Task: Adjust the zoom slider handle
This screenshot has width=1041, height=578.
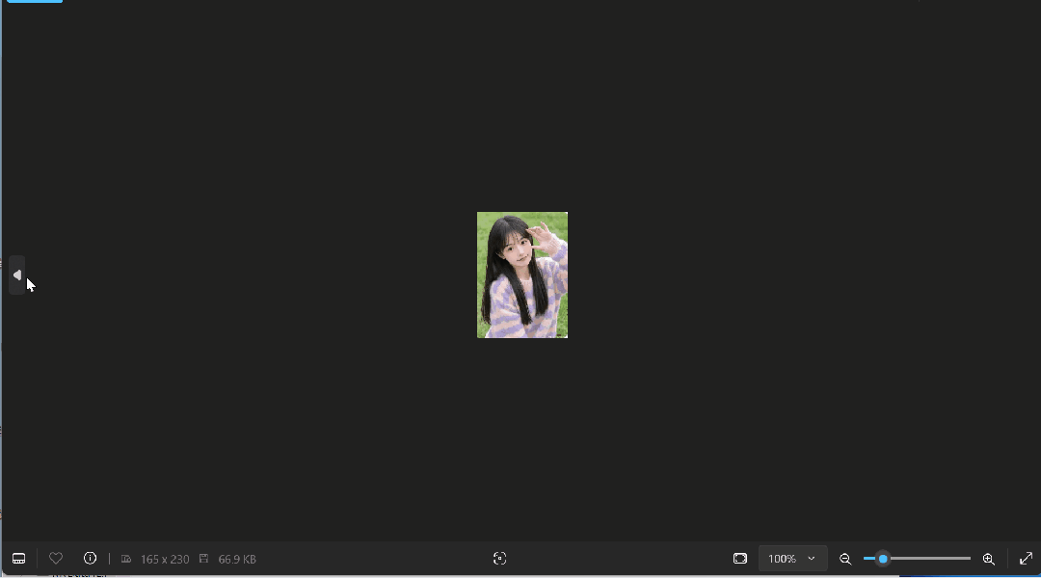Action: pos(883,559)
